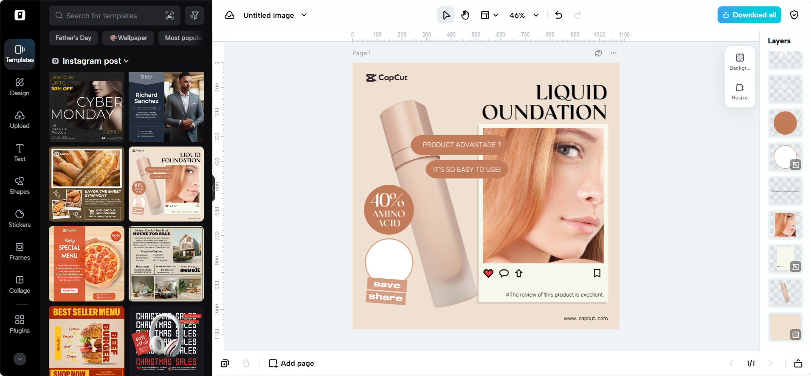Choose the Liquid Foundation template thumbnail
The height and width of the screenshot is (376, 811).
pyautogui.click(x=166, y=184)
